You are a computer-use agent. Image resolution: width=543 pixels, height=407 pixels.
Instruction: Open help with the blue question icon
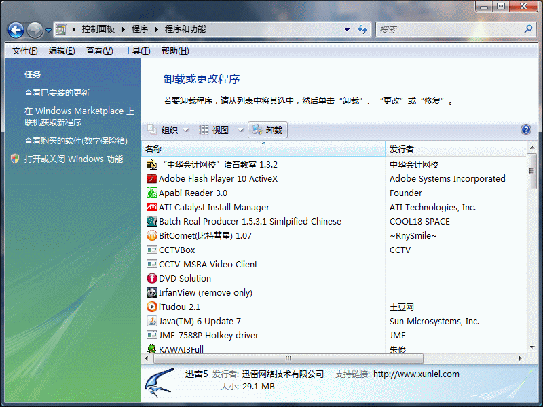click(x=525, y=130)
